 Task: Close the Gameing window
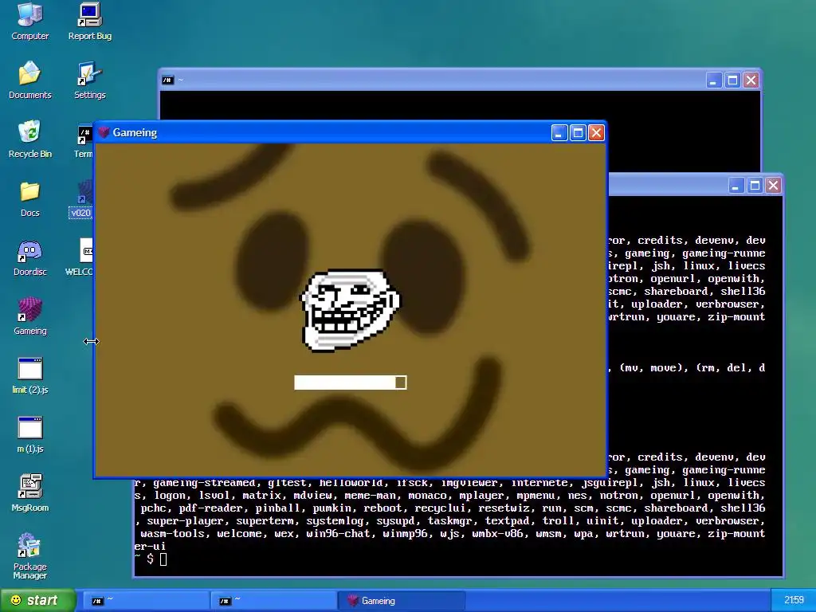(x=596, y=133)
